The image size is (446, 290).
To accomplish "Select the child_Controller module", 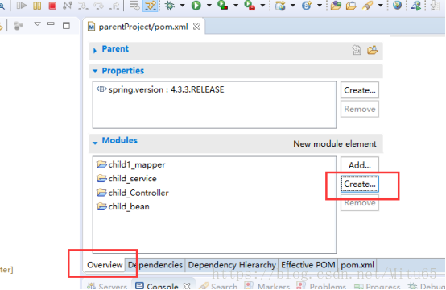I will (133, 193).
